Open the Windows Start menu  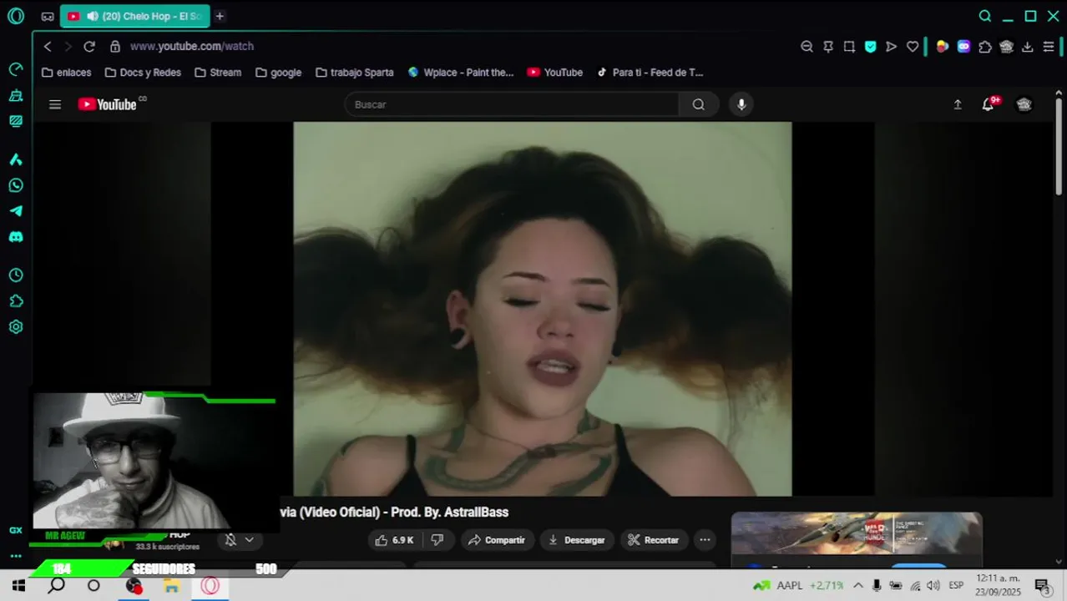(x=18, y=586)
